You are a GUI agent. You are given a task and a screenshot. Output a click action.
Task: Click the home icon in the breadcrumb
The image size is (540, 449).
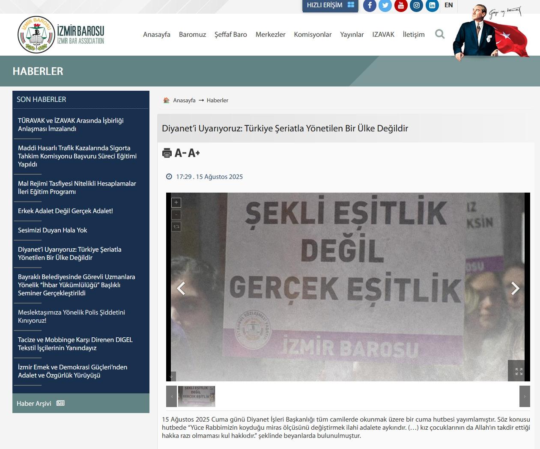166,100
